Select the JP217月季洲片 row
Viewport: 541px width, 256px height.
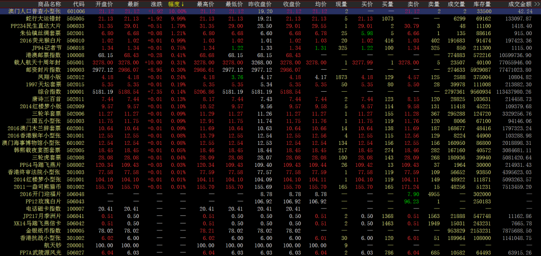tap(270, 216)
